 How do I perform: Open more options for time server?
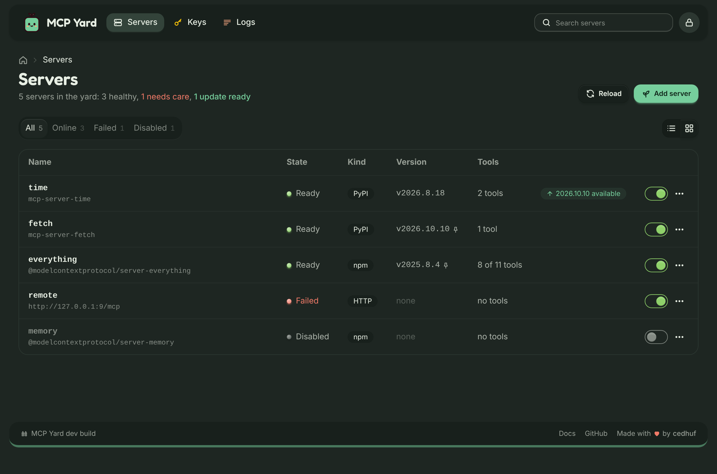679,193
